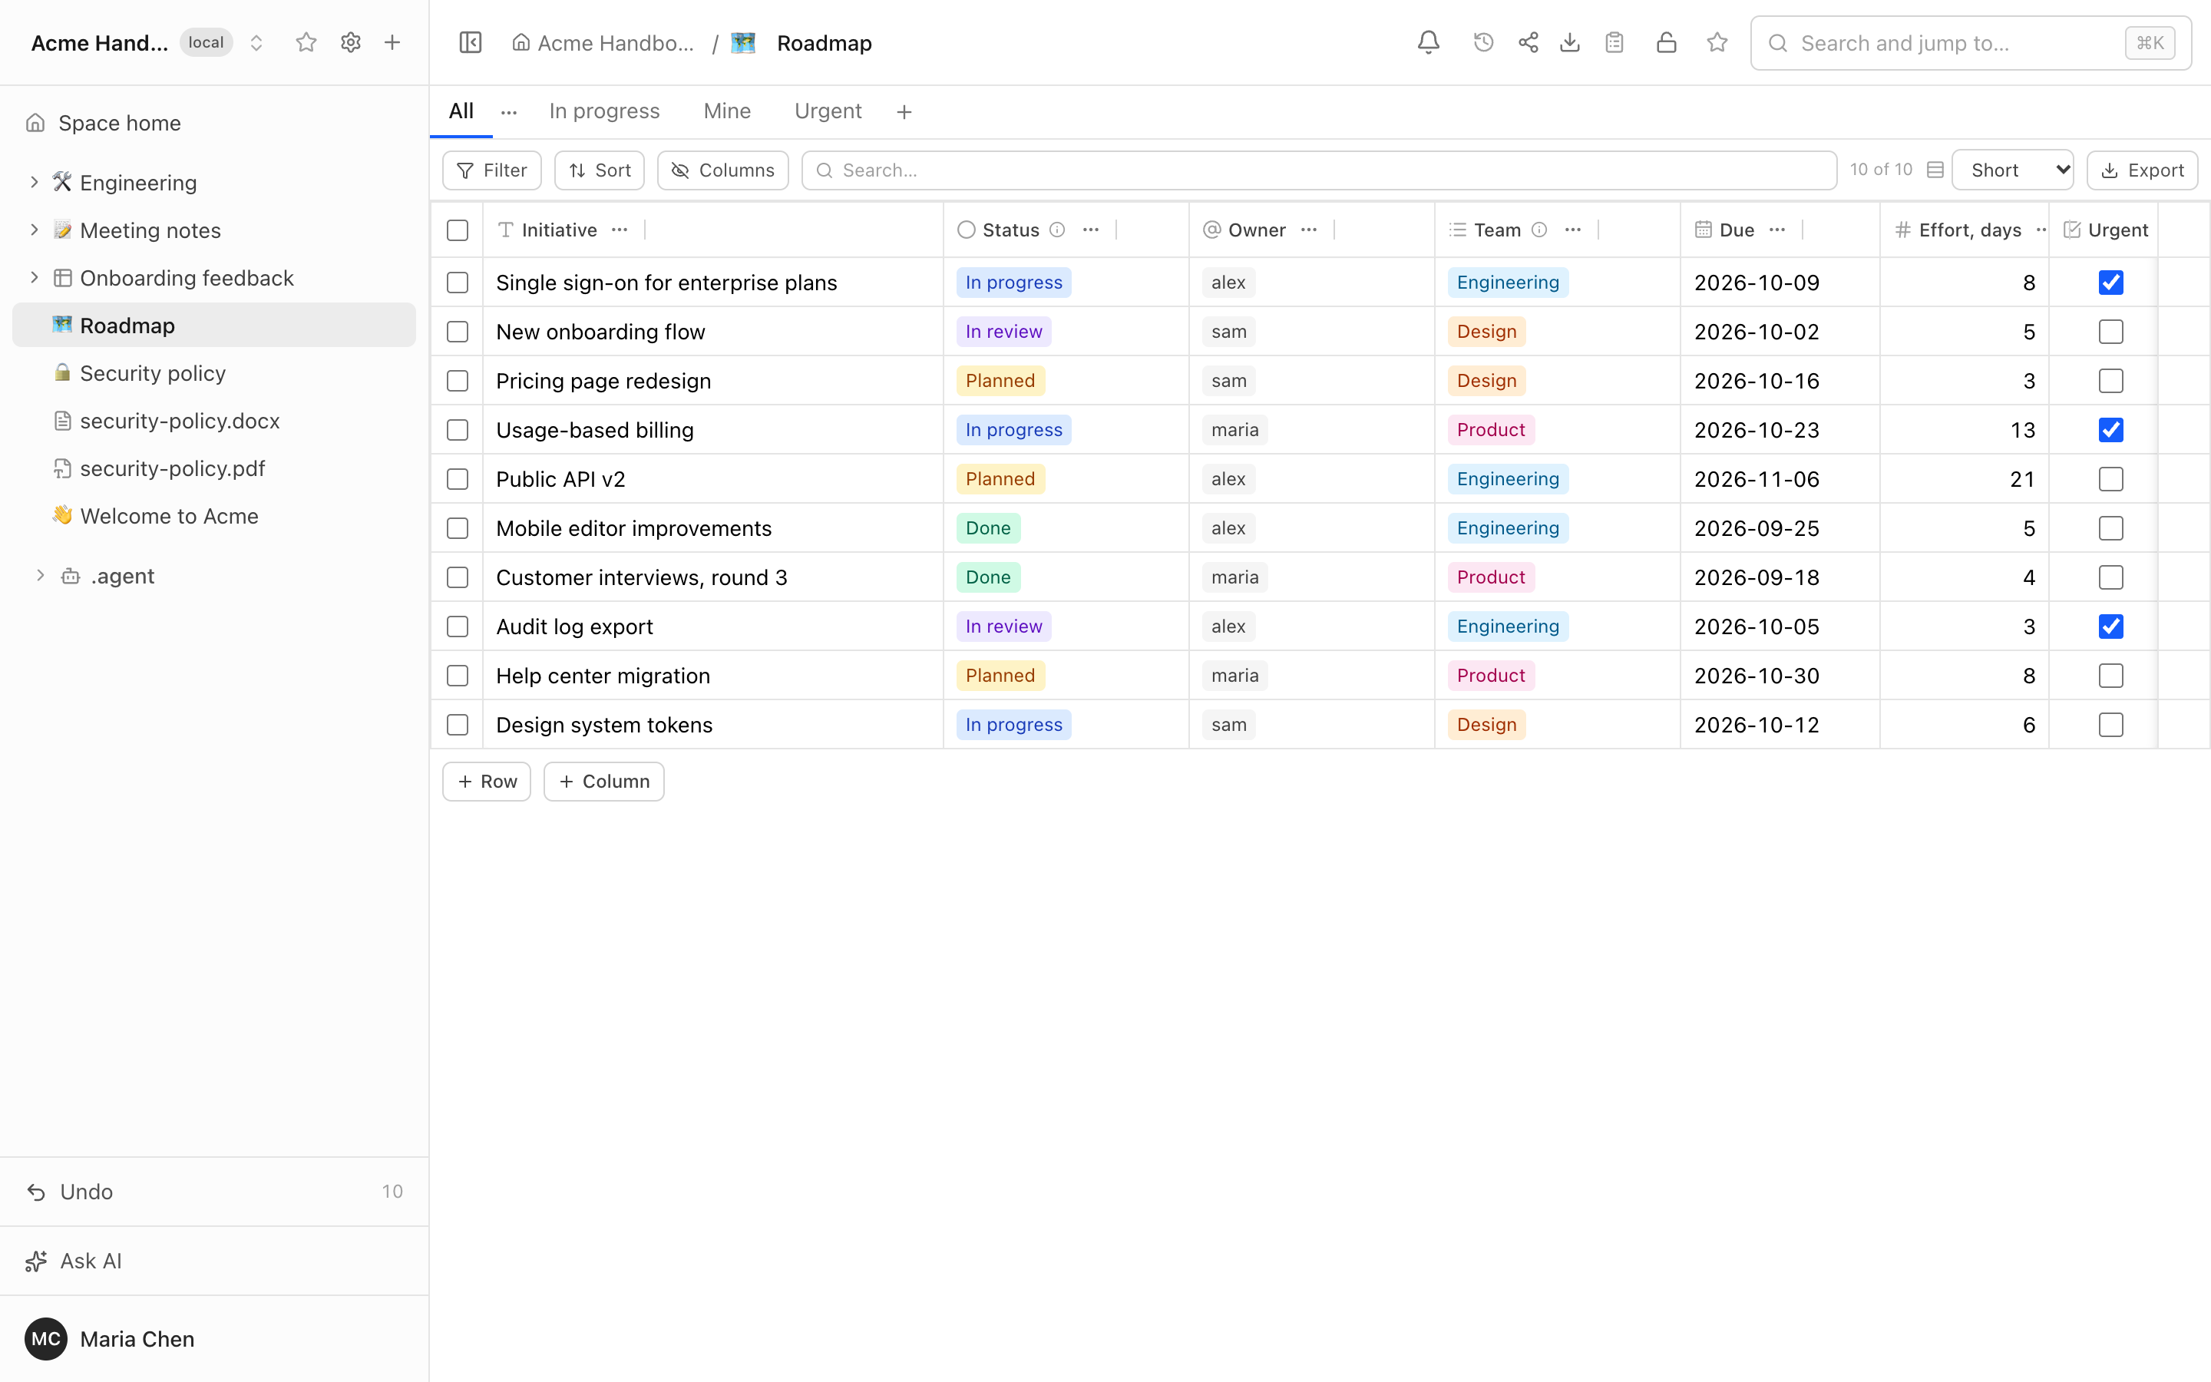Open page history clock icon
The width and height of the screenshot is (2211, 1382).
tap(1483, 43)
